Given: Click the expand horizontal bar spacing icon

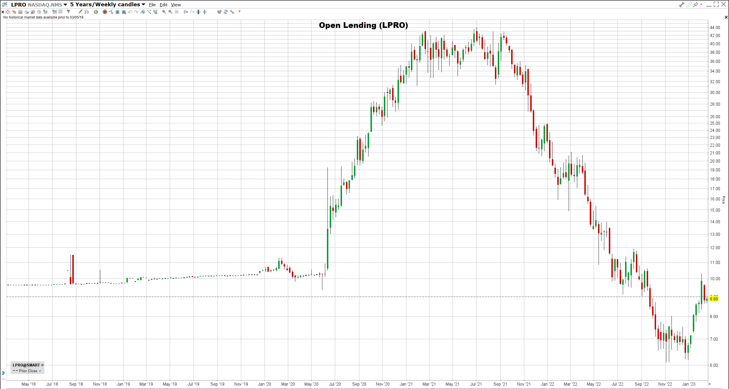Looking at the screenshot, I should 198,12.
